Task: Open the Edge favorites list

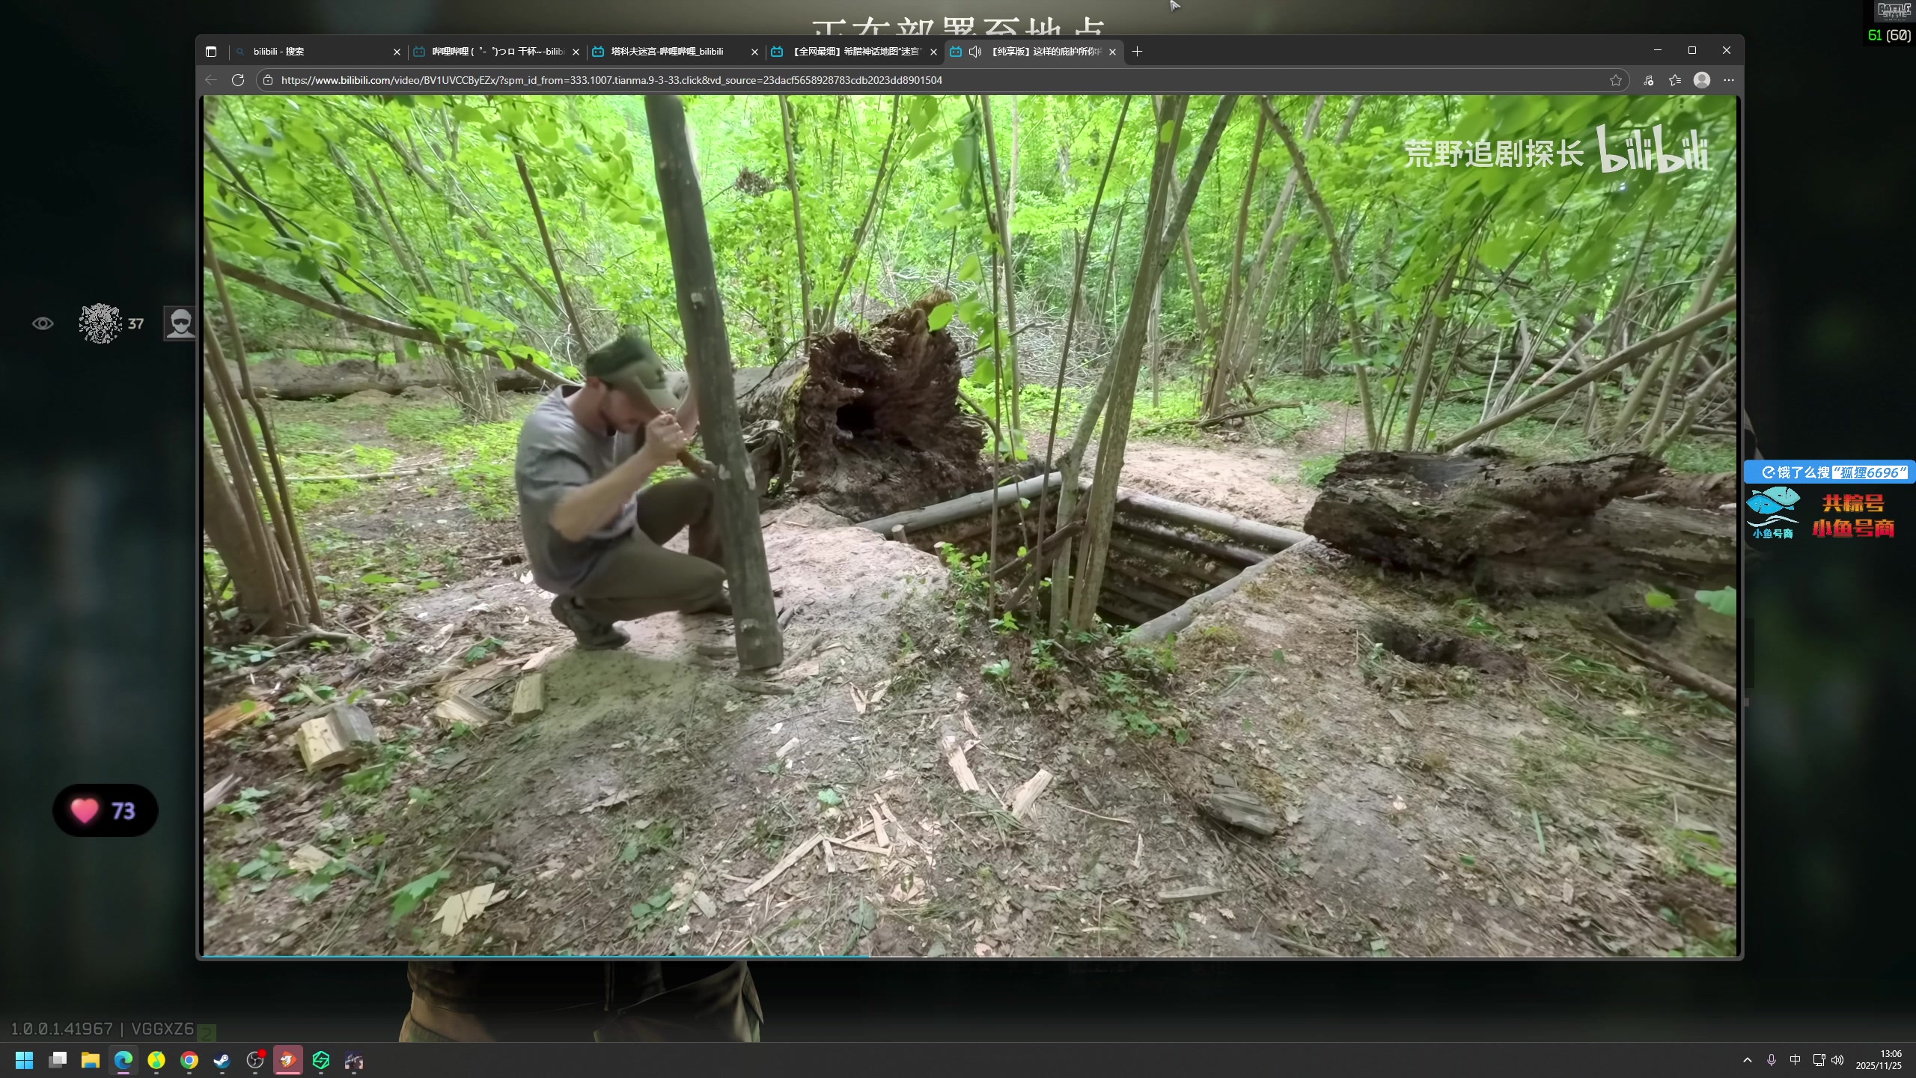Action: point(1675,80)
